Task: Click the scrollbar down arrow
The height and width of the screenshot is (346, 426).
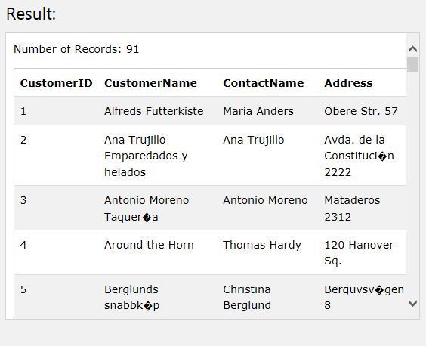Action: (412, 304)
